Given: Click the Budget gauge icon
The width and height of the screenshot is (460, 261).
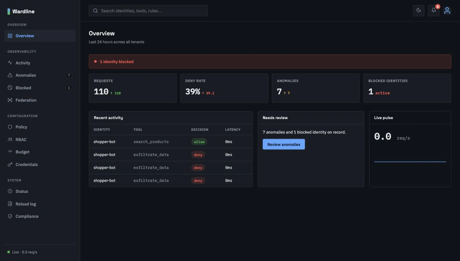Looking at the screenshot, I should pos(10,152).
